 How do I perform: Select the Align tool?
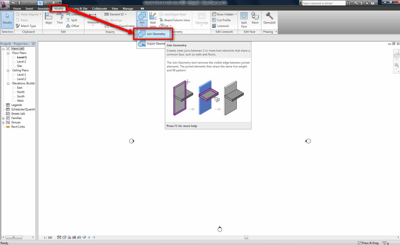(49, 19)
